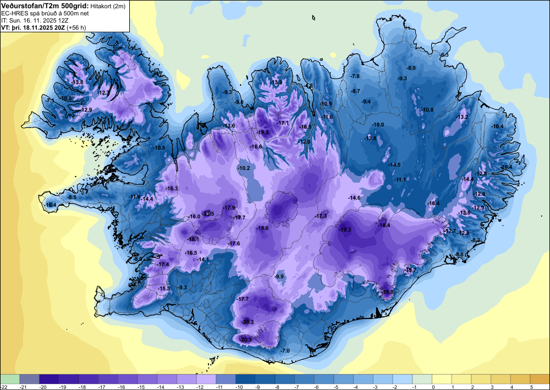Image resolution: width=550 pixels, height=390 pixels.
Task: Click the -8.2 temperature value
Action: click(476, 240)
